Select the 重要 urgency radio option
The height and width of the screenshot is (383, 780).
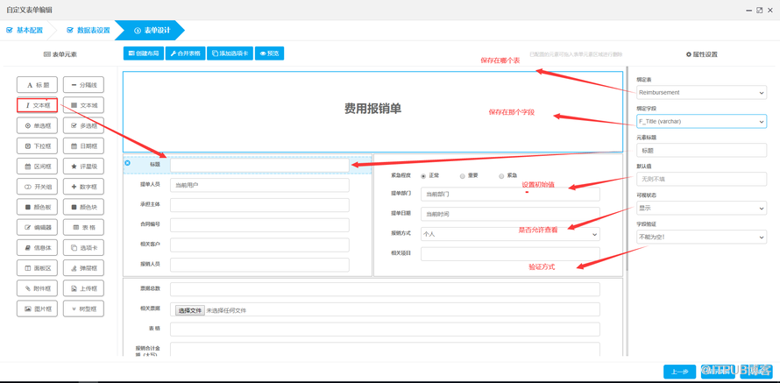(463, 175)
